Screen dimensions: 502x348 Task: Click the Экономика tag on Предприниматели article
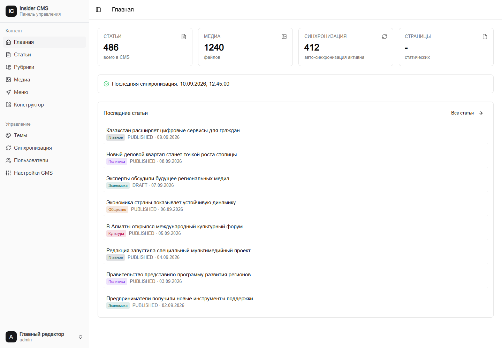118,306
